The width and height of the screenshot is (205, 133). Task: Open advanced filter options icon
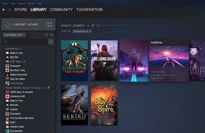coord(51,42)
